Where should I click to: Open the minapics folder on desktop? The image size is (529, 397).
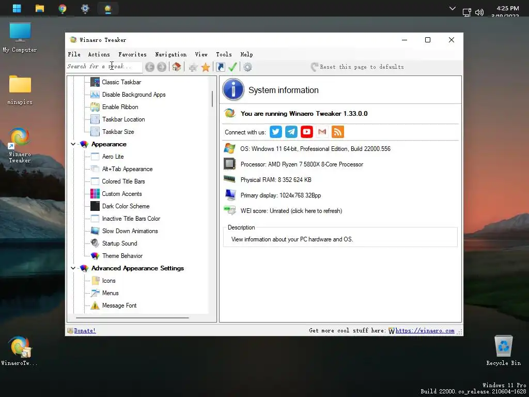(20, 90)
